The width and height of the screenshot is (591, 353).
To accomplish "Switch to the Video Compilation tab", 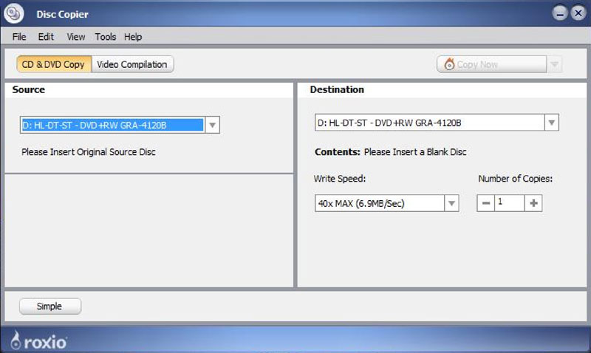I will [x=132, y=64].
